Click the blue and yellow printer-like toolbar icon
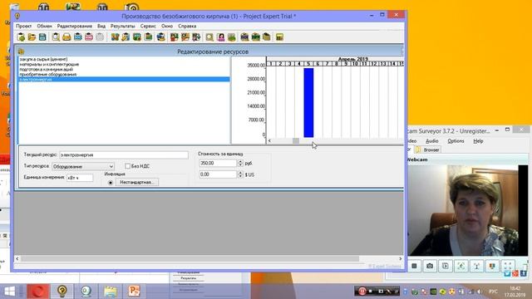 pos(160,37)
